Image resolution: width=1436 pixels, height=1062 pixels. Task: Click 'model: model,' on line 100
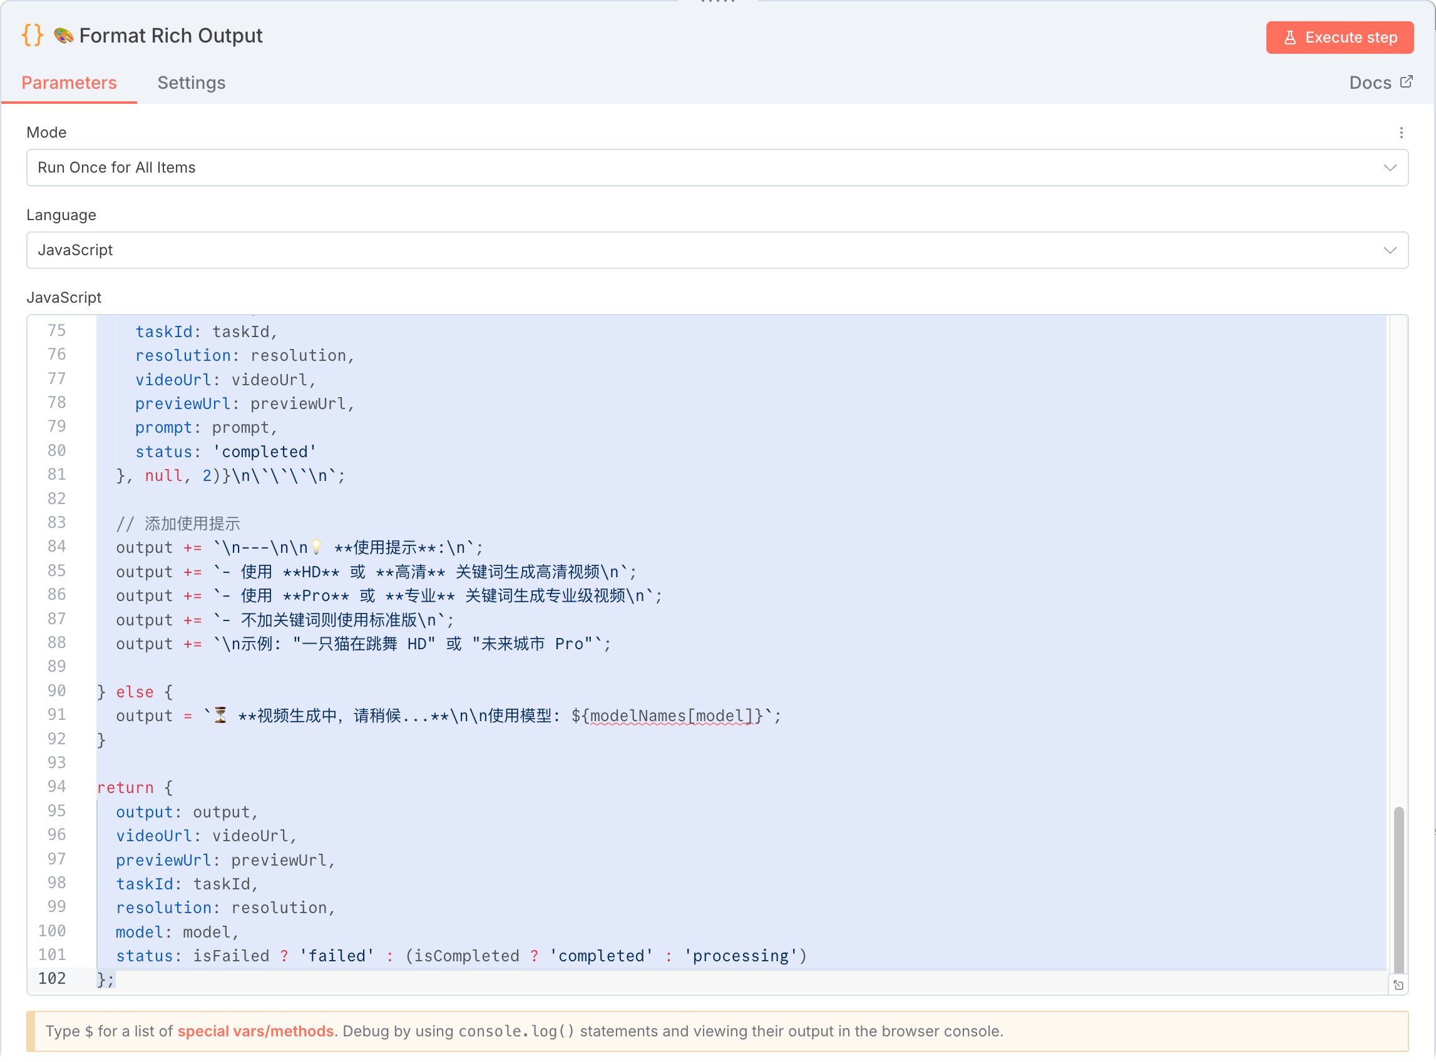[178, 932]
